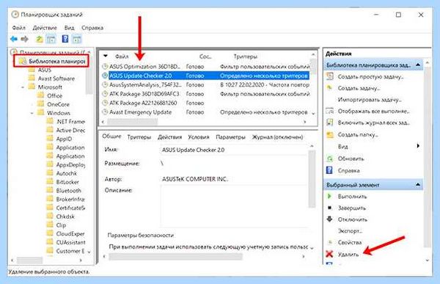Open the Действие menu

45,28
